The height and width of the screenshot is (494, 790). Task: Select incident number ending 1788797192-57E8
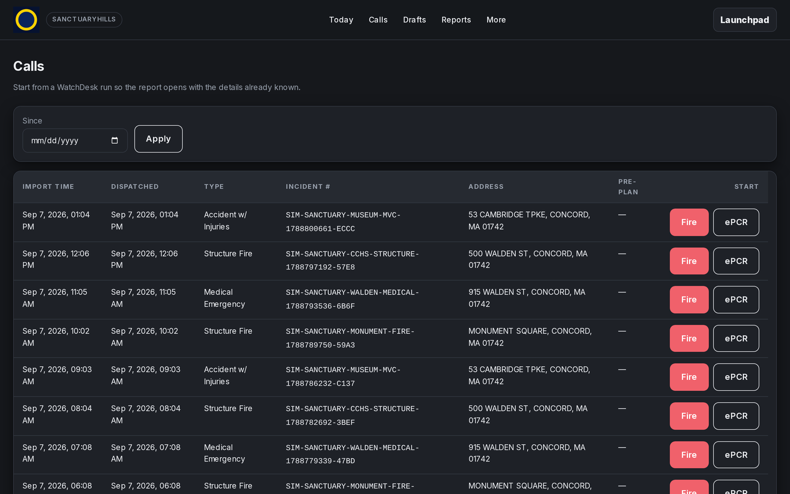[x=352, y=261]
